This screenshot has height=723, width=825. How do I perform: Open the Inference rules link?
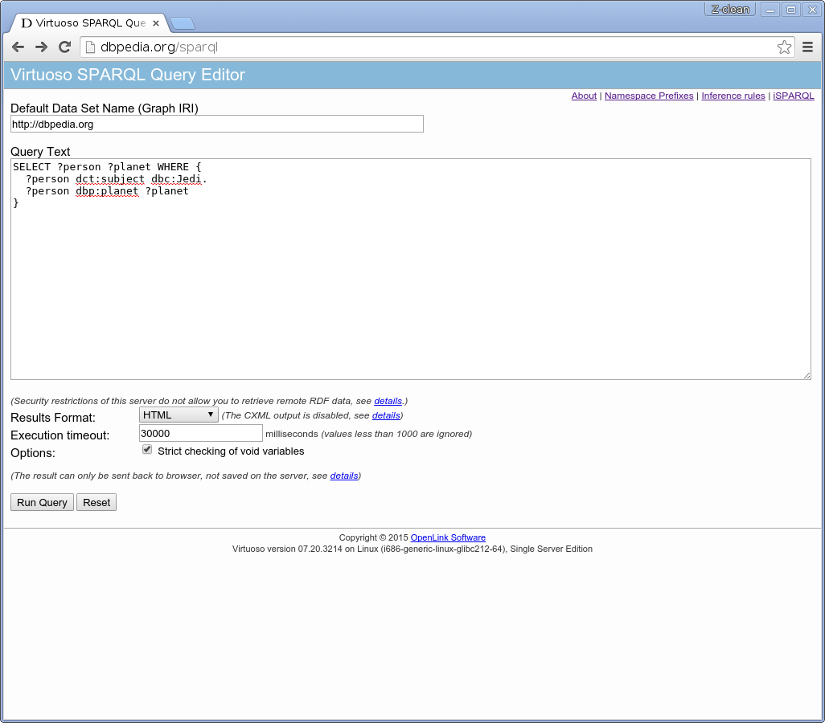pyautogui.click(x=733, y=96)
